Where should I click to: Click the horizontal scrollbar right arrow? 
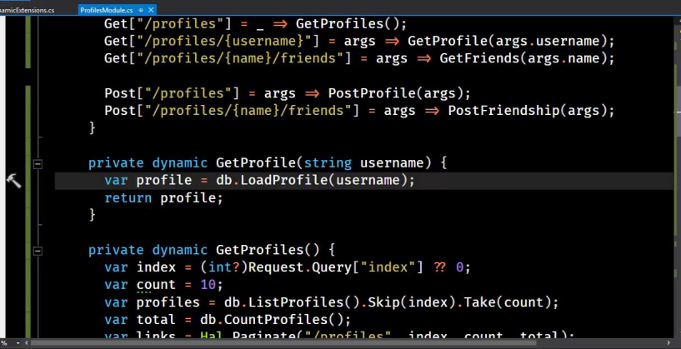669,343
